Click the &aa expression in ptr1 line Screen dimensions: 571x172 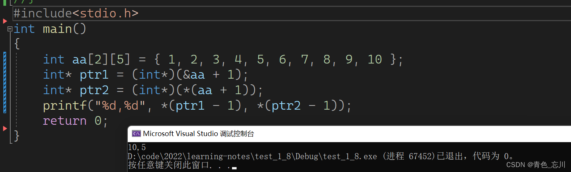click(193, 75)
